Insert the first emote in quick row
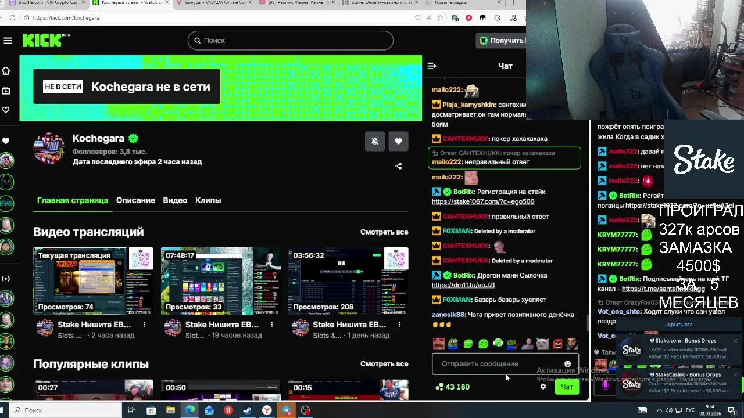Screen dimensions: 744x418 click(439, 344)
